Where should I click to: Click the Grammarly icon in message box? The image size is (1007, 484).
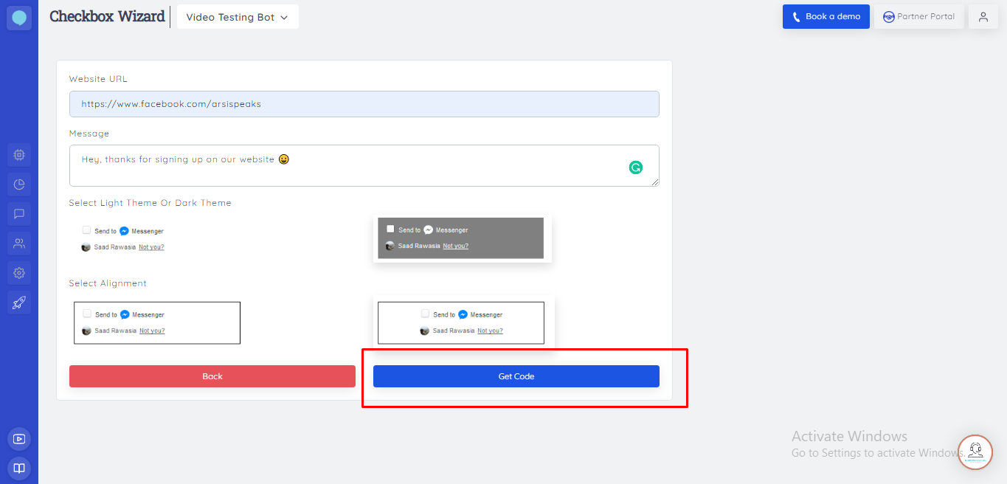coord(636,167)
